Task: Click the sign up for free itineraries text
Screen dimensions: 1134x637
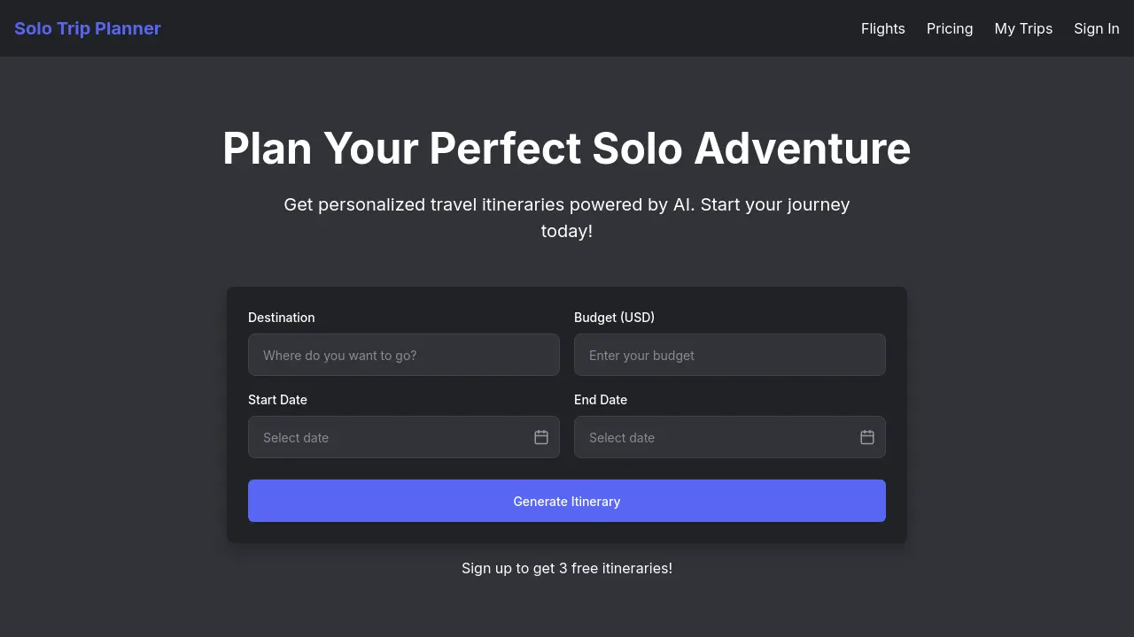Action: point(566,568)
